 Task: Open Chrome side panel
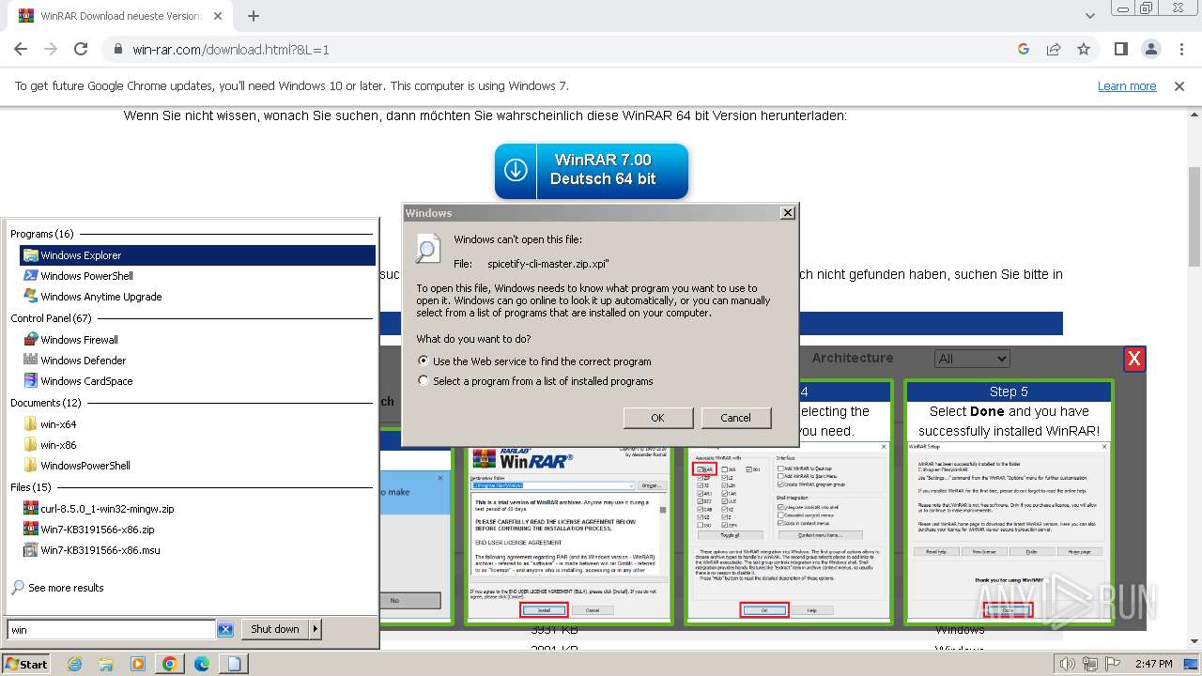point(1120,49)
